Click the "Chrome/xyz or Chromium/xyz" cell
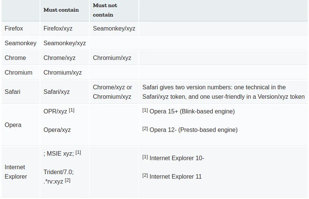309x199 pixels. [112, 92]
